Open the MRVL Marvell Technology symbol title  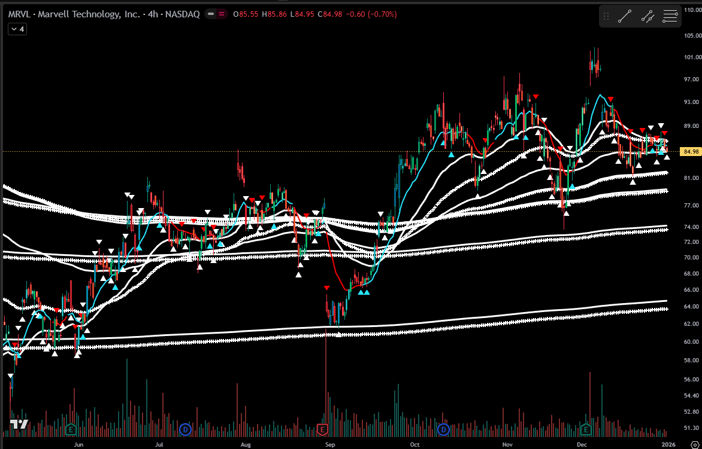click(x=104, y=14)
